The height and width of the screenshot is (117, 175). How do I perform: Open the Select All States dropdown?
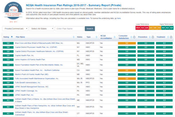click(42, 29)
